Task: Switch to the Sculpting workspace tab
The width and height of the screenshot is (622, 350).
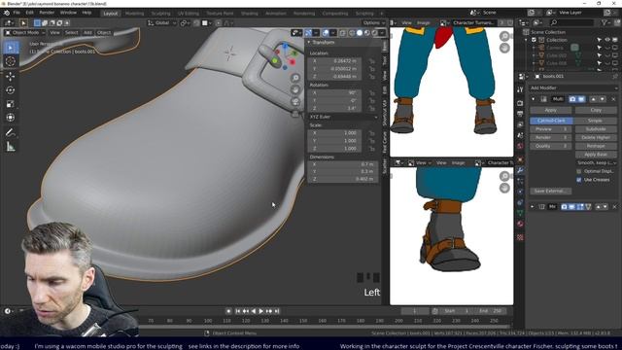Action: [x=160, y=14]
